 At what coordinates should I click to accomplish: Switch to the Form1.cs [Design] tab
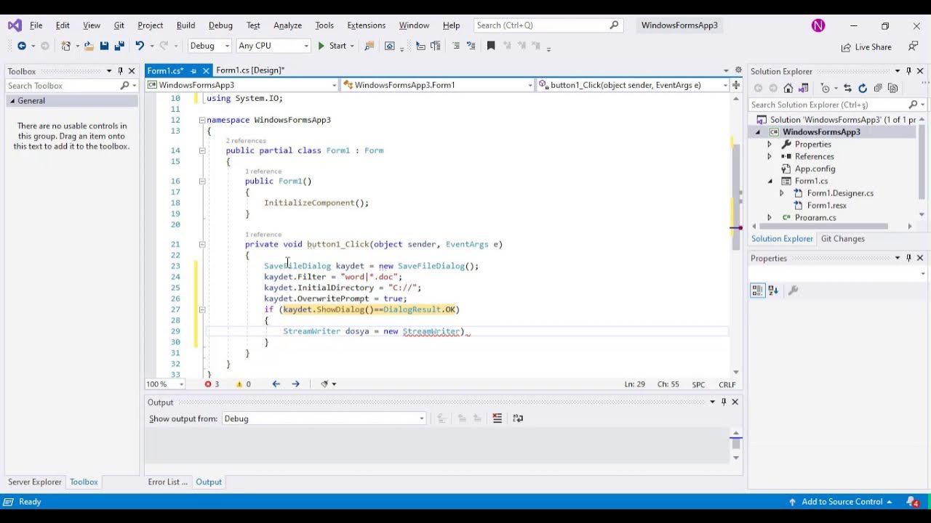tap(249, 70)
